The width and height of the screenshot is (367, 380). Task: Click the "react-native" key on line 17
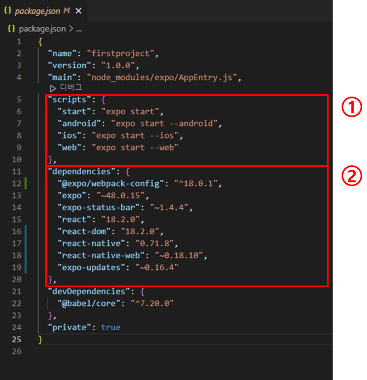[x=91, y=244]
